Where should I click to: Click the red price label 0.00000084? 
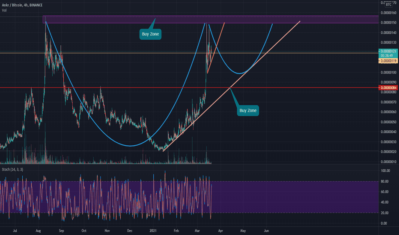point(388,88)
